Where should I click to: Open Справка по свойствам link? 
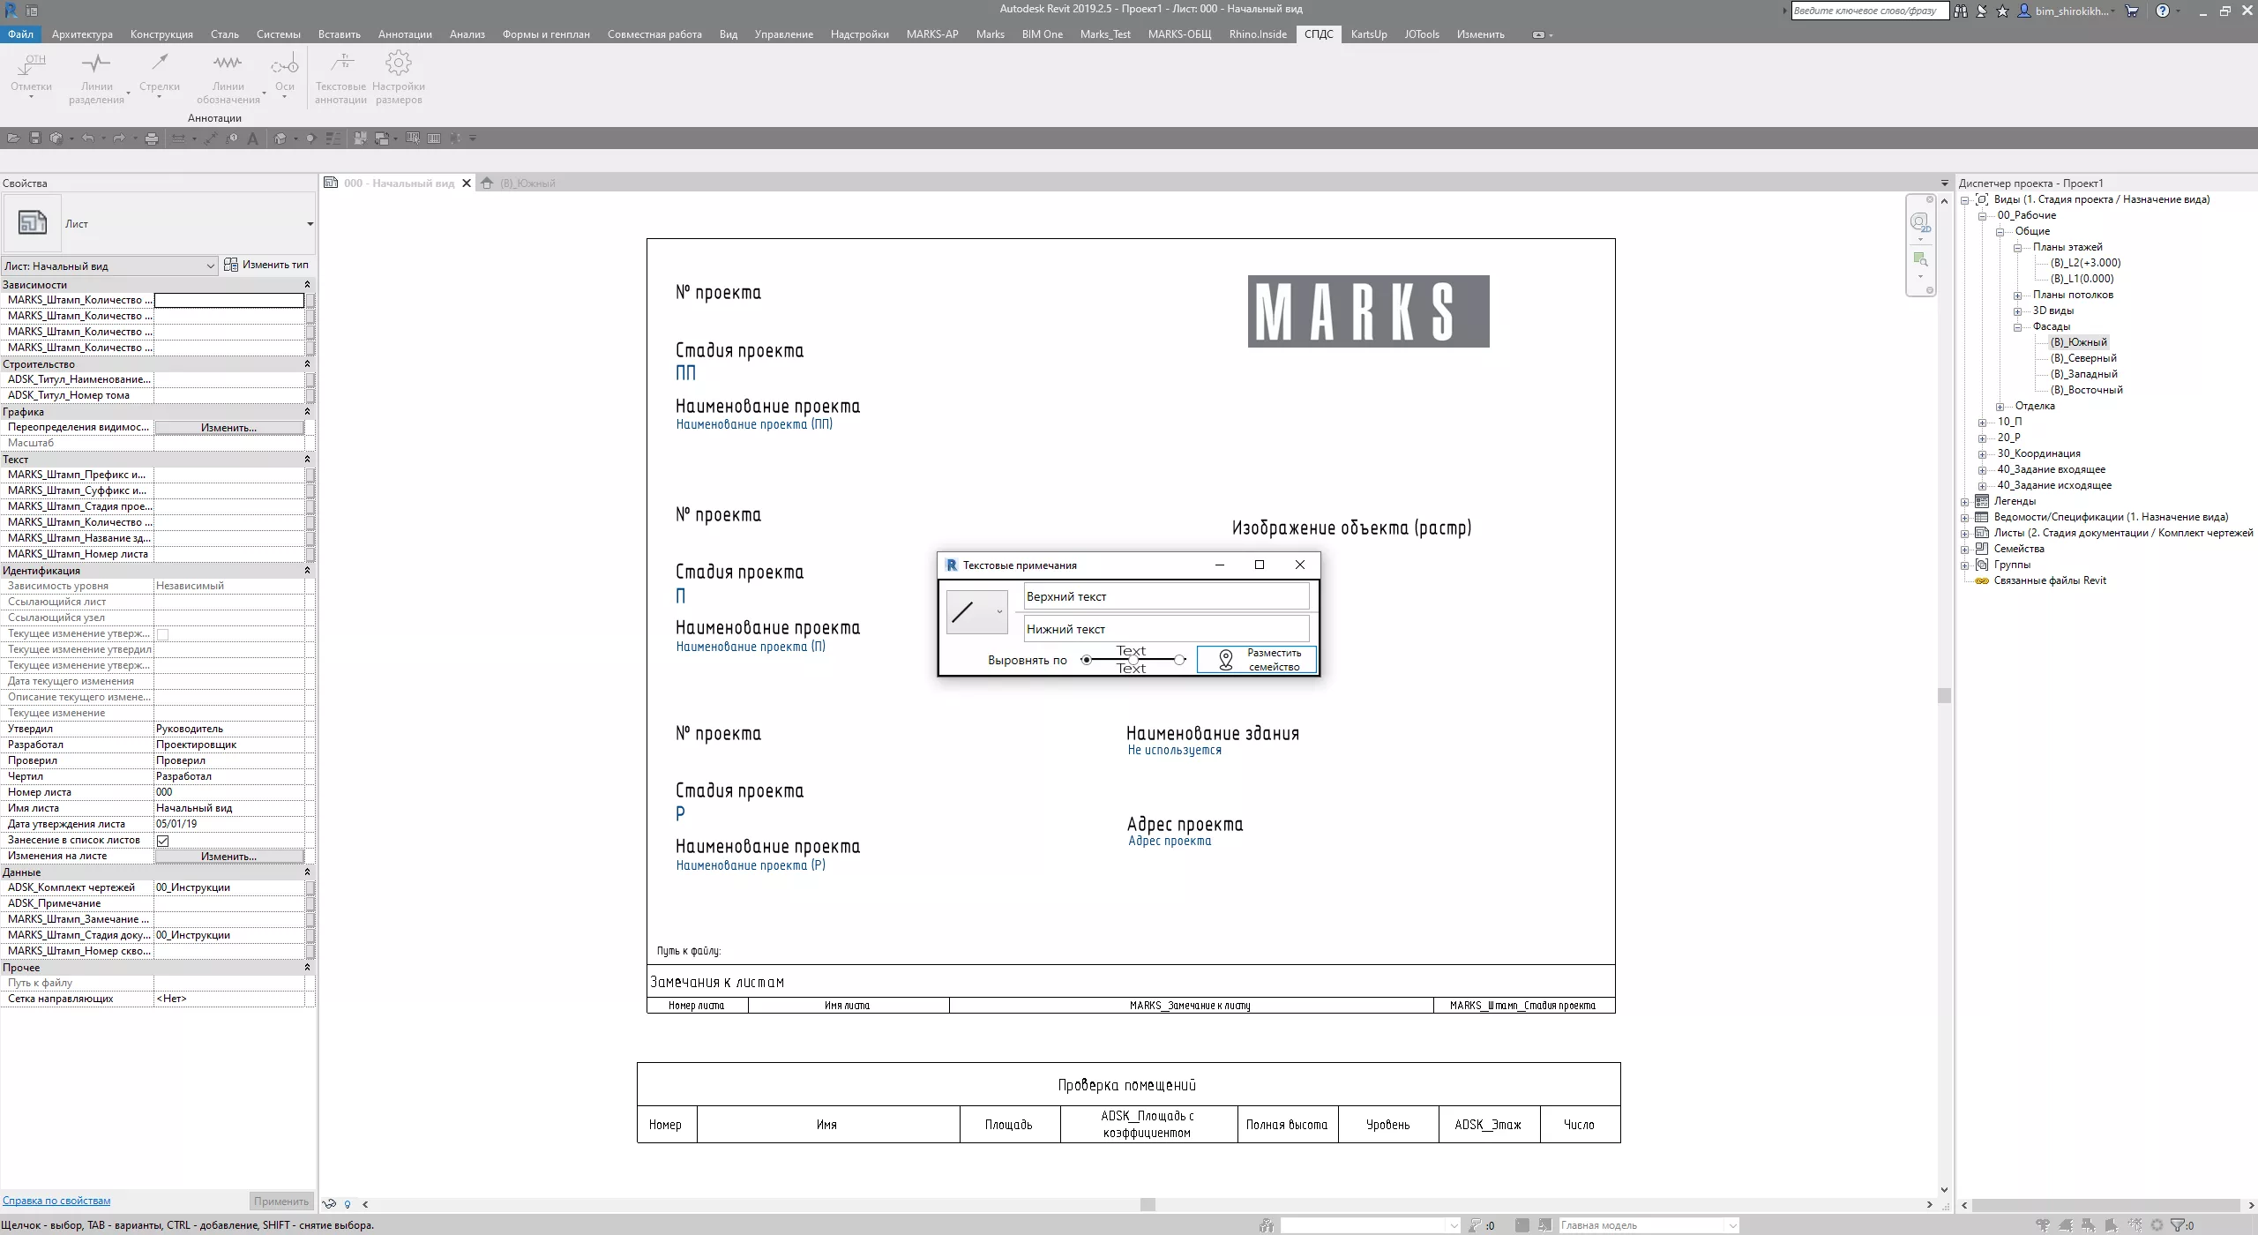(x=56, y=1201)
